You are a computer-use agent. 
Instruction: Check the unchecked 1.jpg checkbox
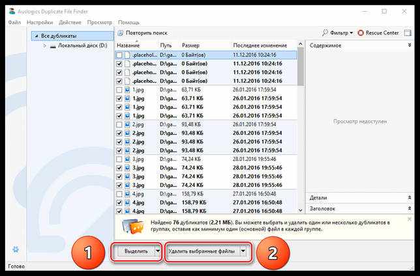pos(119,90)
